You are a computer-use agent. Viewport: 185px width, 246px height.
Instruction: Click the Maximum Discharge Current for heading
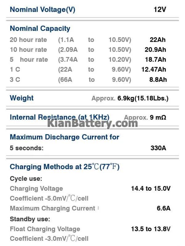[64, 137]
